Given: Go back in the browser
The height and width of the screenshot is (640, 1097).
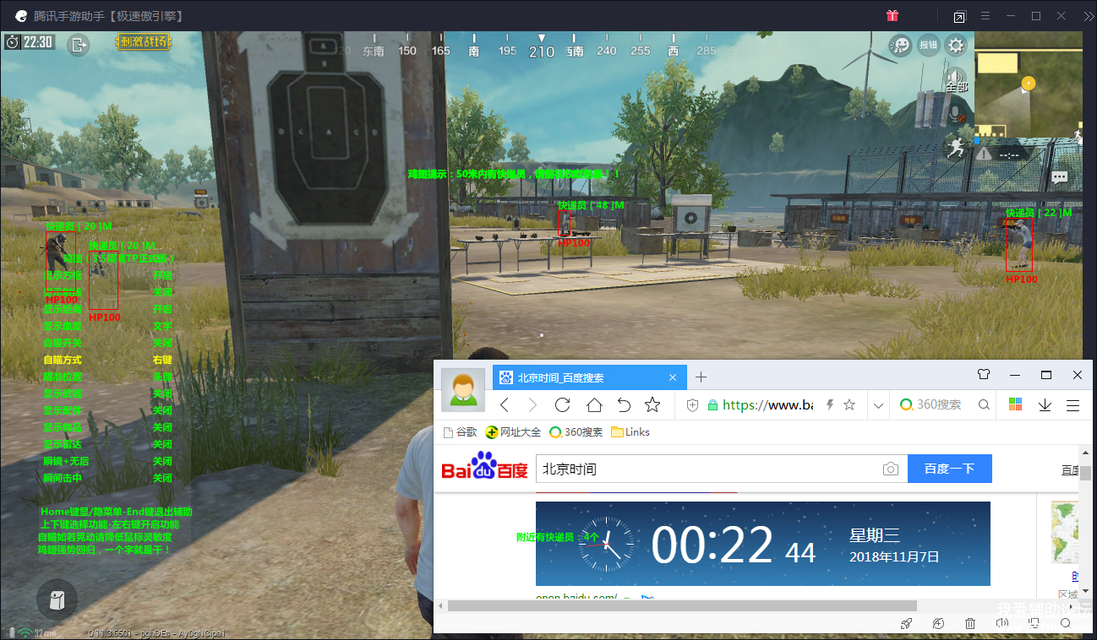Looking at the screenshot, I should pyautogui.click(x=505, y=405).
